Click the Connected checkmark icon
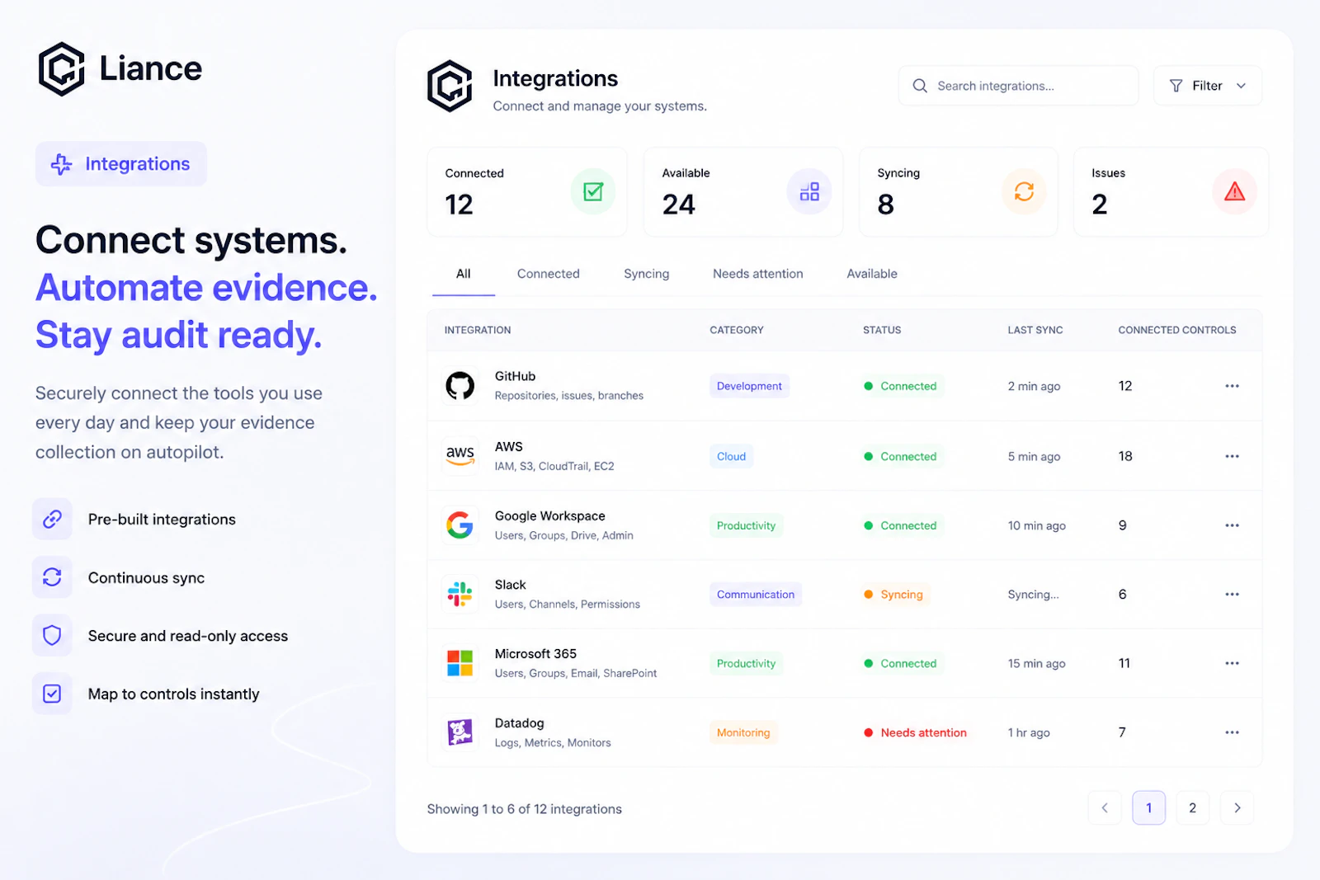Screen dimensions: 1320x880 click(x=593, y=191)
